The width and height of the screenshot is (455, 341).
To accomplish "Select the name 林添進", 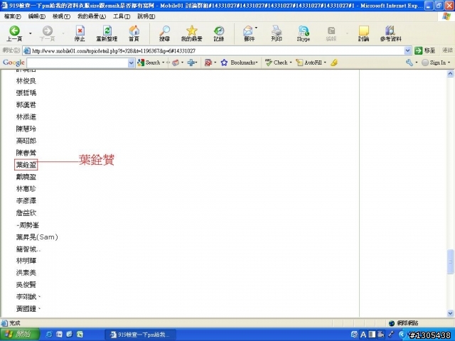I will pos(26,117).
